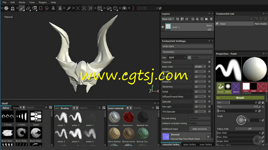
Task: Select the Paint brush tool
Action: (x=22, y=8)
